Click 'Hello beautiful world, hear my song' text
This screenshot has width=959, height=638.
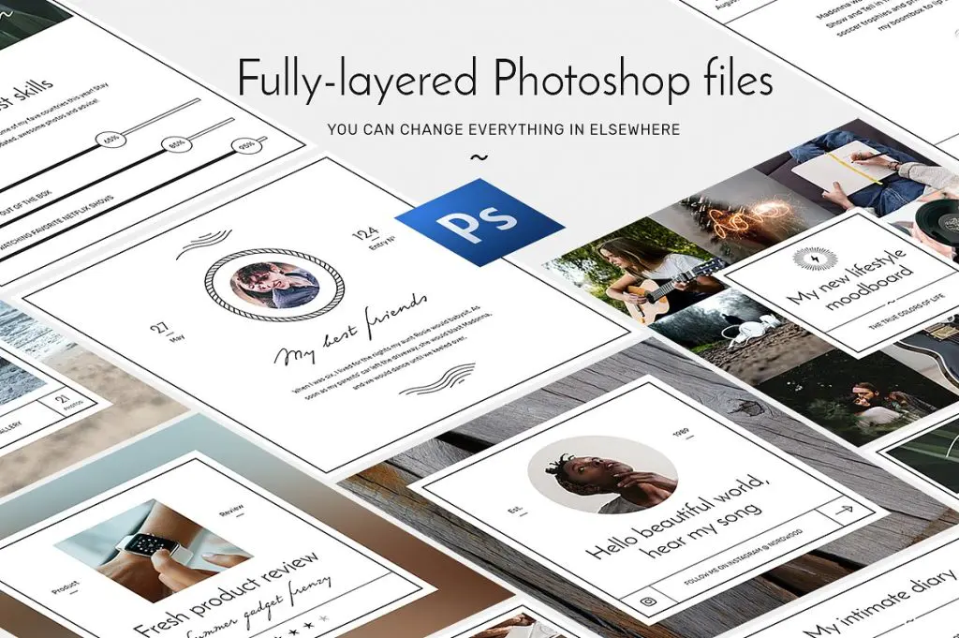click(x=680, y=518)
